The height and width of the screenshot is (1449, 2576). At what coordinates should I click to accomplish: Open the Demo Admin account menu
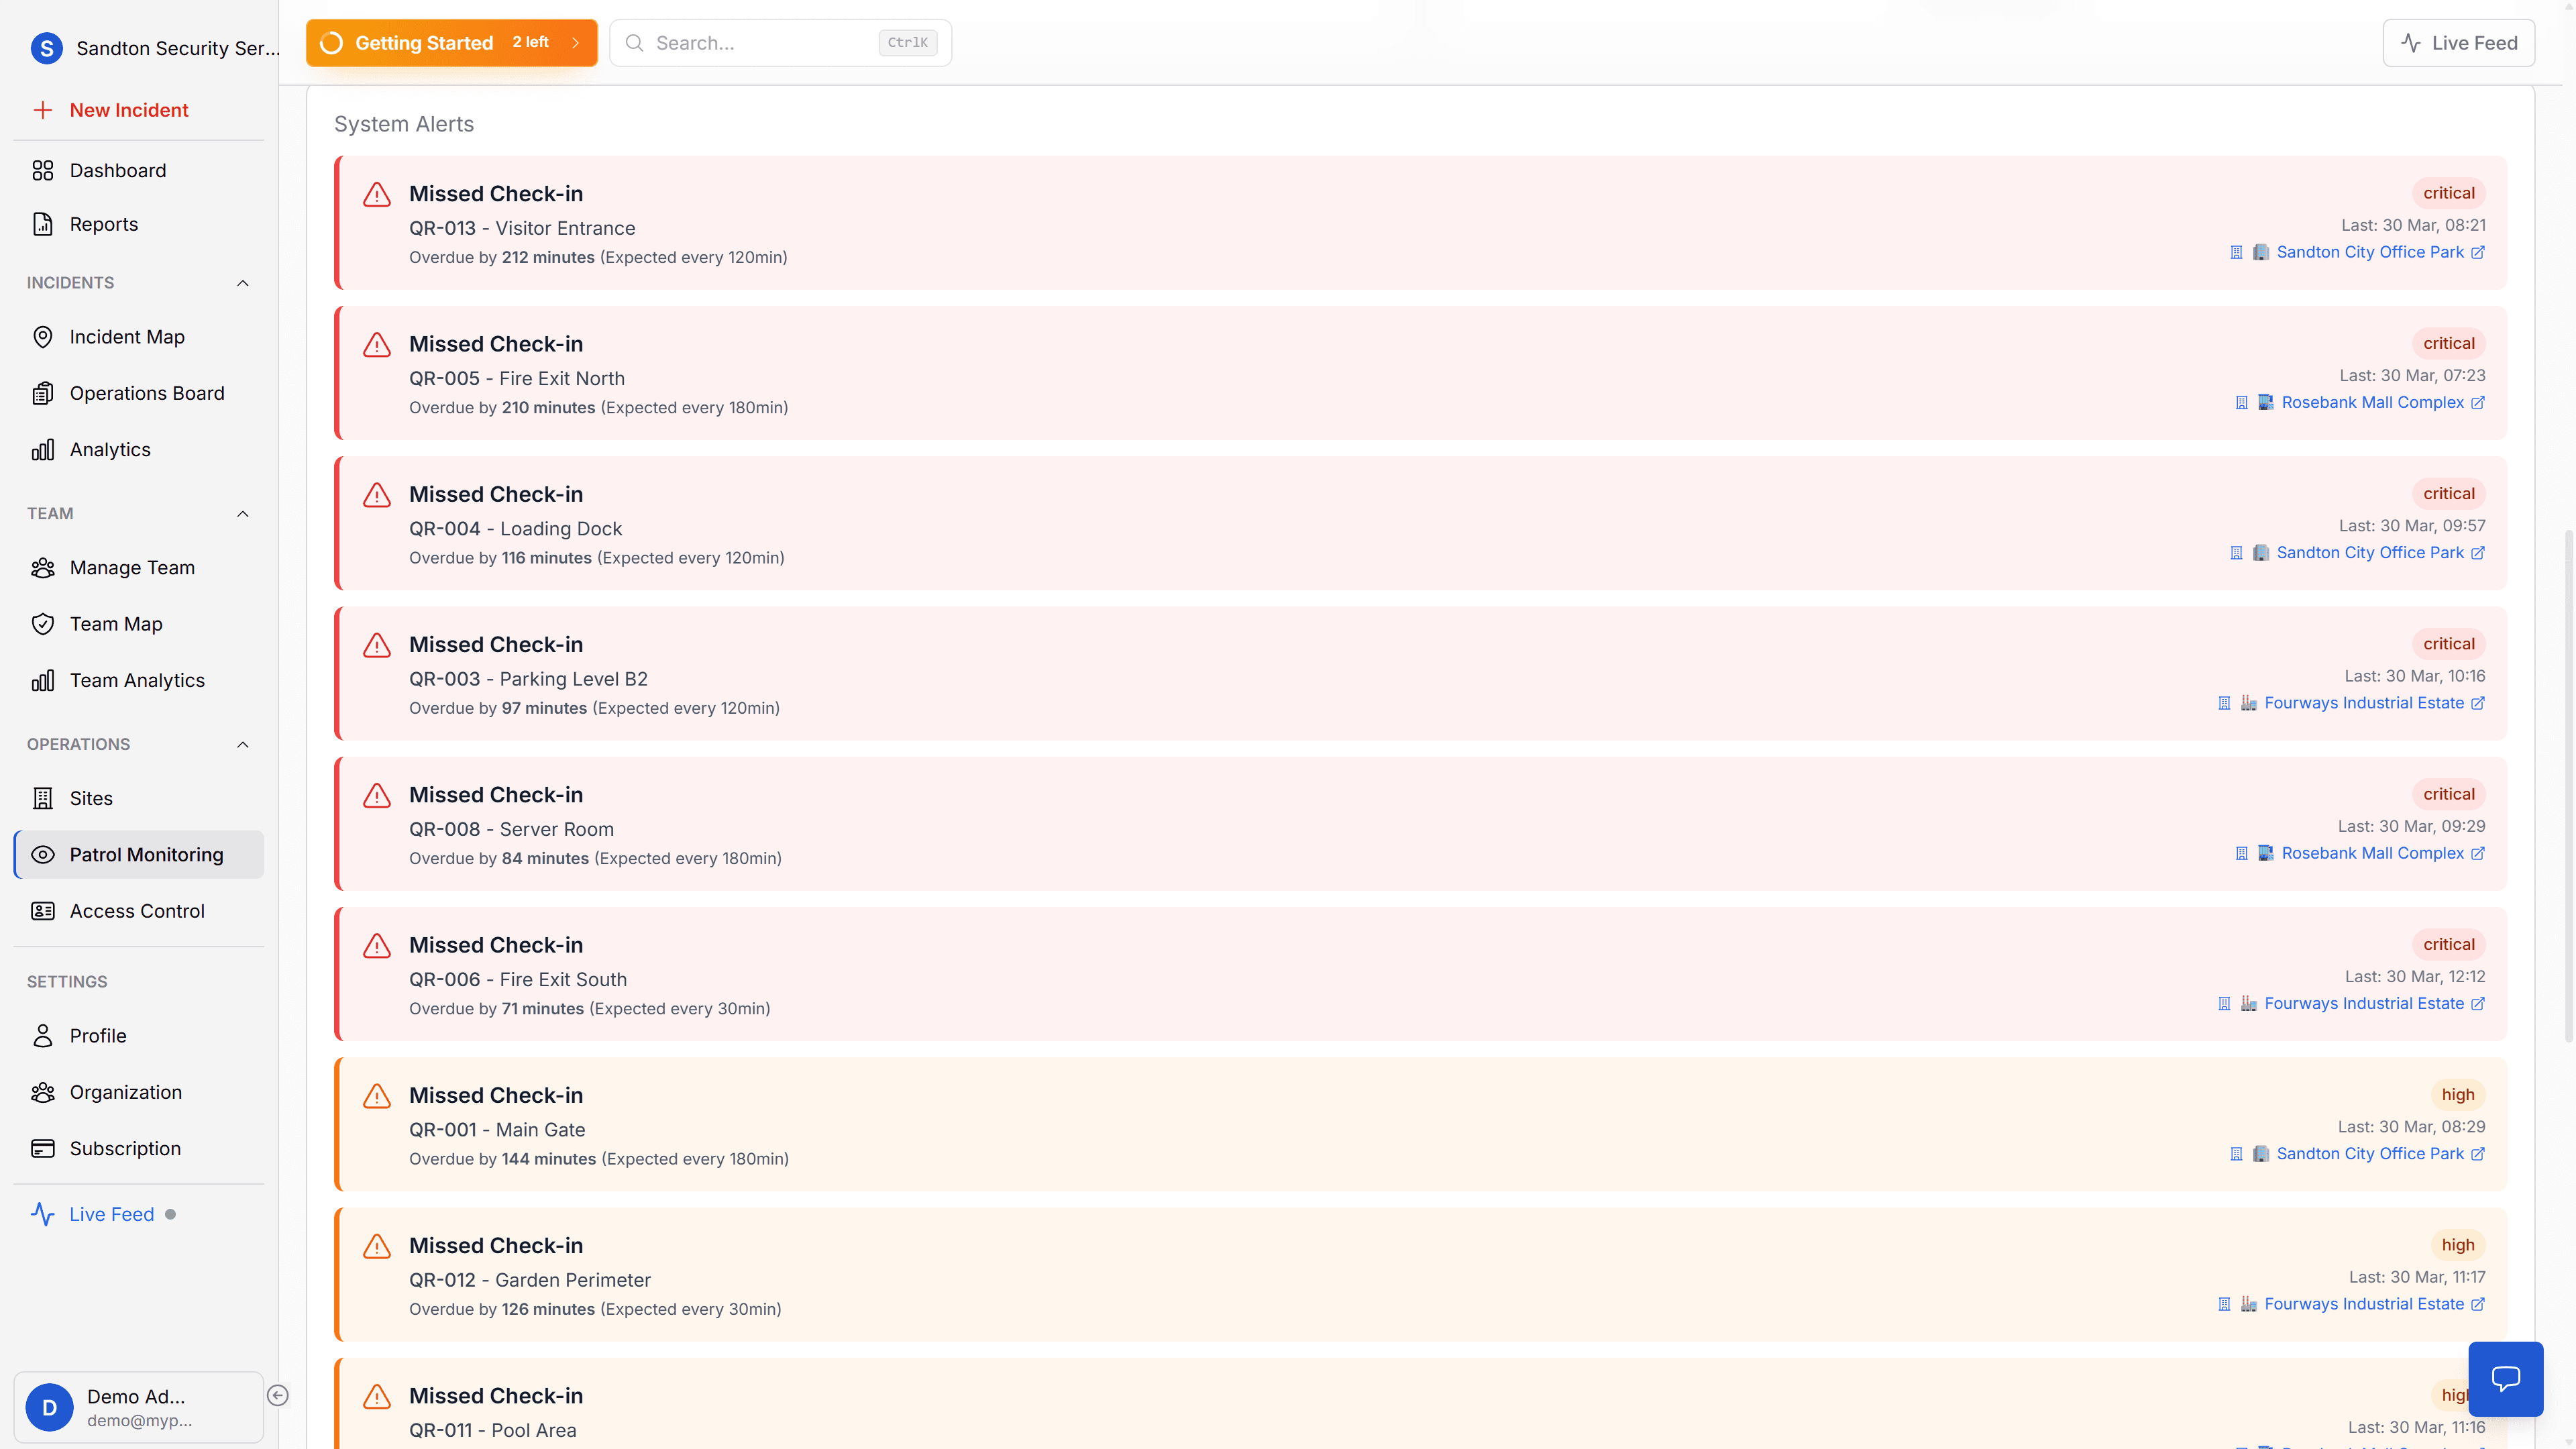[139, 1407]
